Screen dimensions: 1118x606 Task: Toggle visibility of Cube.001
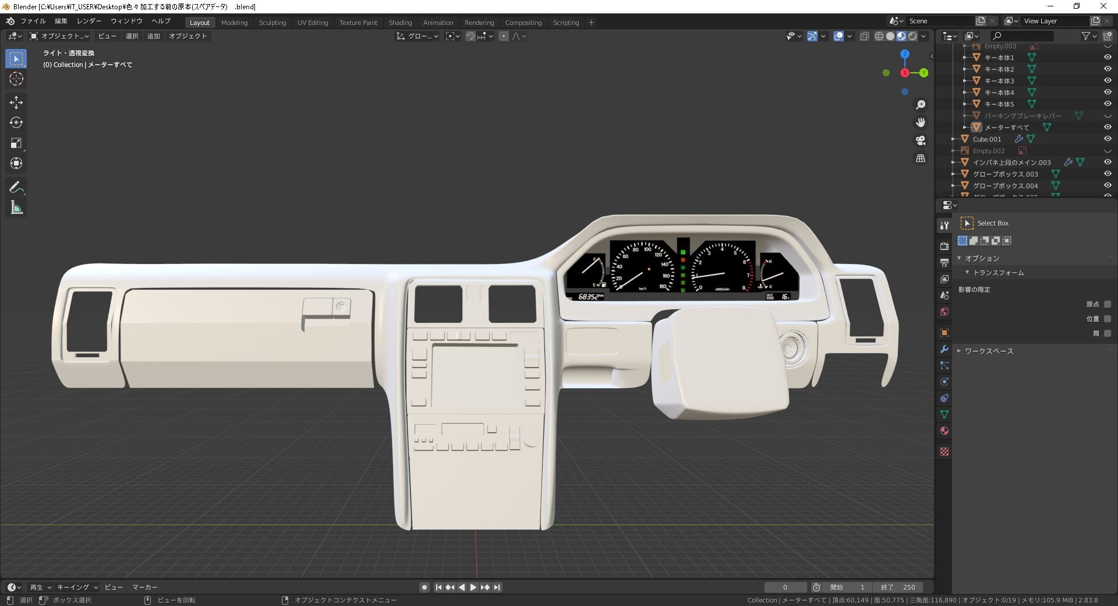click(1108, 139)
